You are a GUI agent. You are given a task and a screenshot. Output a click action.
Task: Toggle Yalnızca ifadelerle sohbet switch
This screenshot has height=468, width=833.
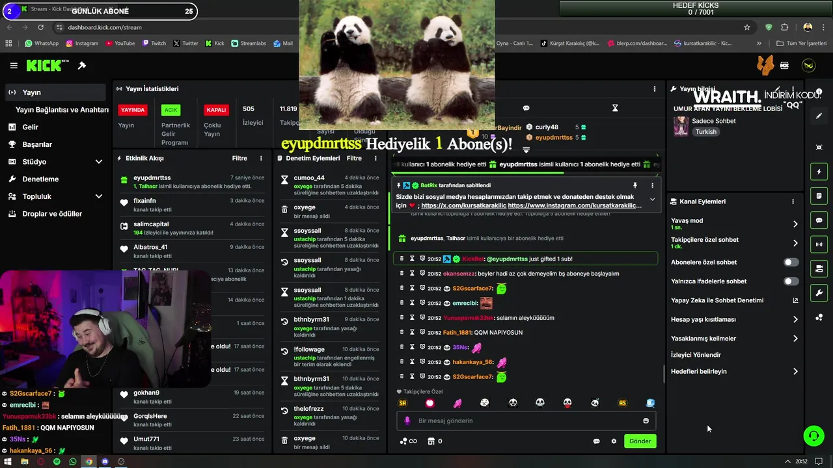click(x=791, y=281)
